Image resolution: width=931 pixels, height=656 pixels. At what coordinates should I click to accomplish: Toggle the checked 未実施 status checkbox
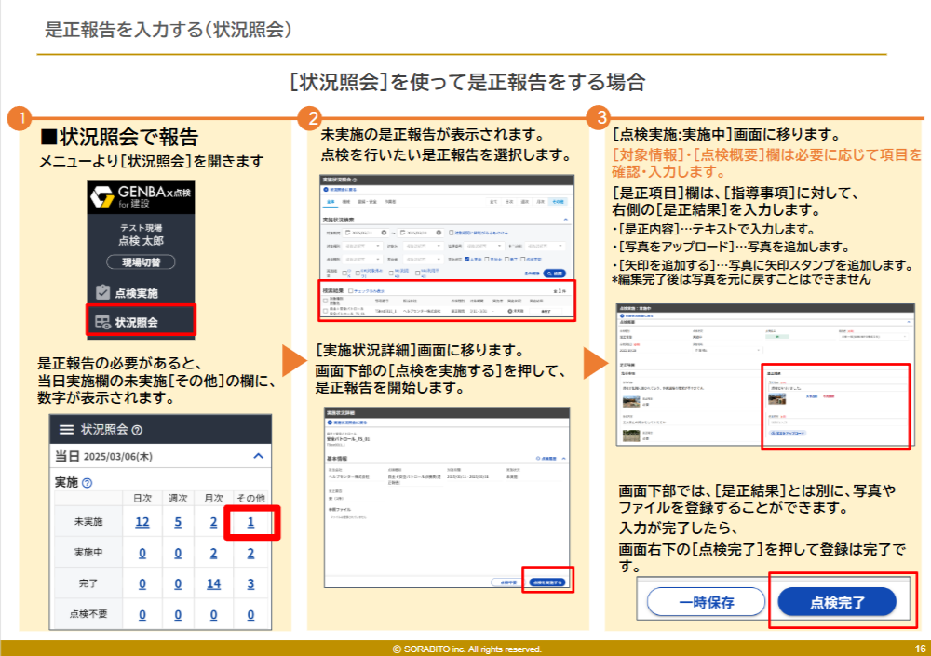(x=468, y=260)
